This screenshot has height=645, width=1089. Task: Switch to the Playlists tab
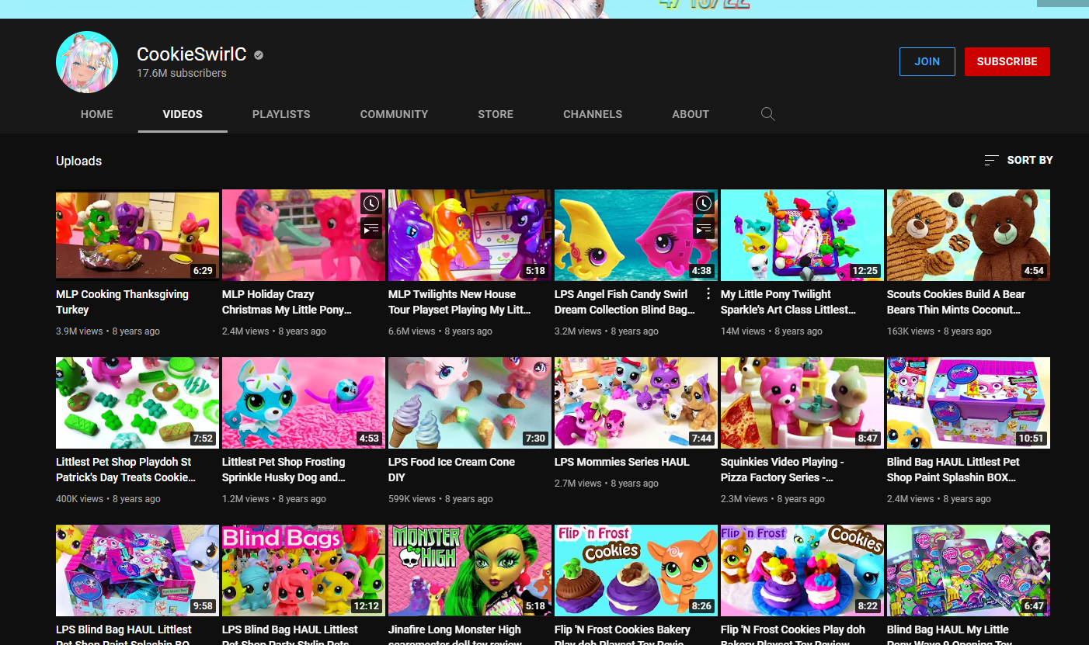pos(281,114)
